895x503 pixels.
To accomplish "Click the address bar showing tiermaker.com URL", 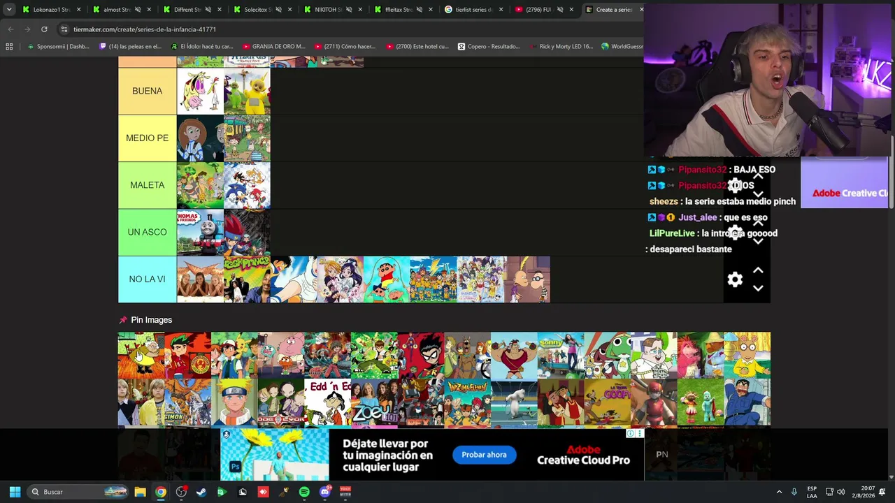I will coord(350,29).
